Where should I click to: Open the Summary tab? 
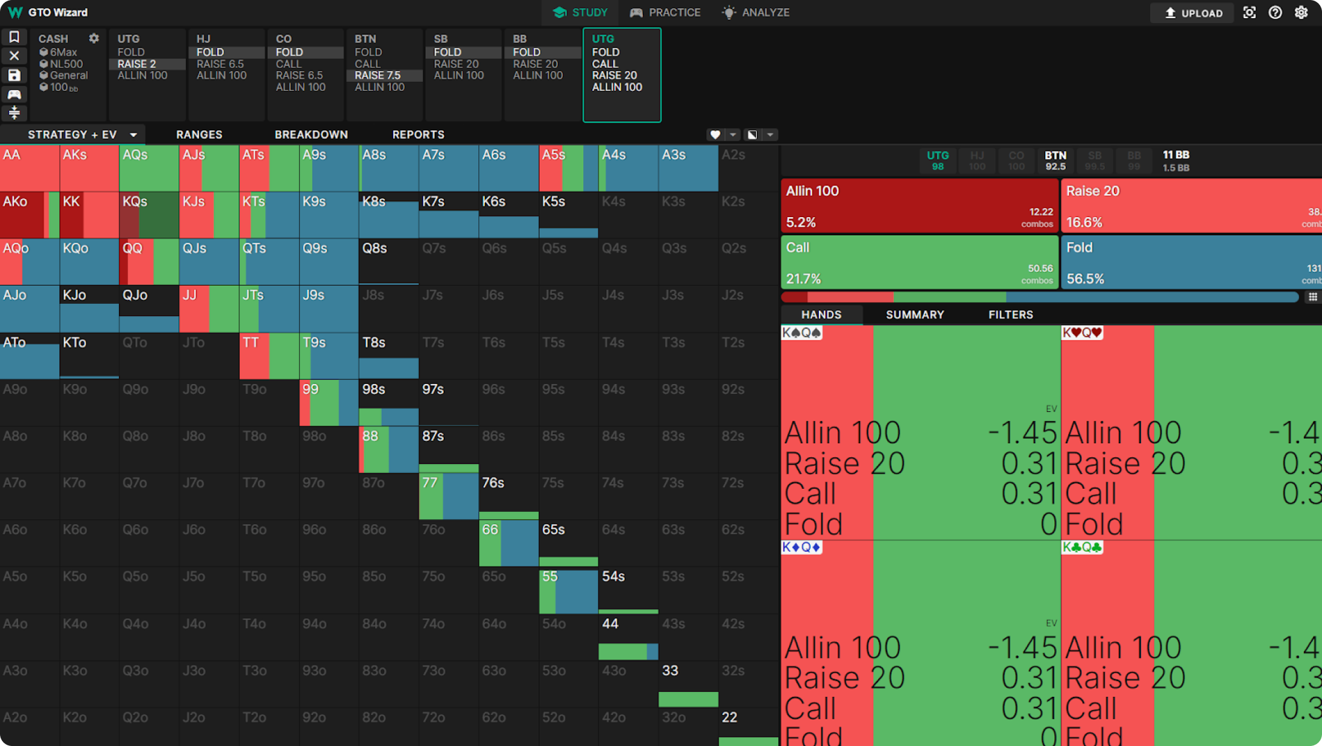(x=915, y=315)
